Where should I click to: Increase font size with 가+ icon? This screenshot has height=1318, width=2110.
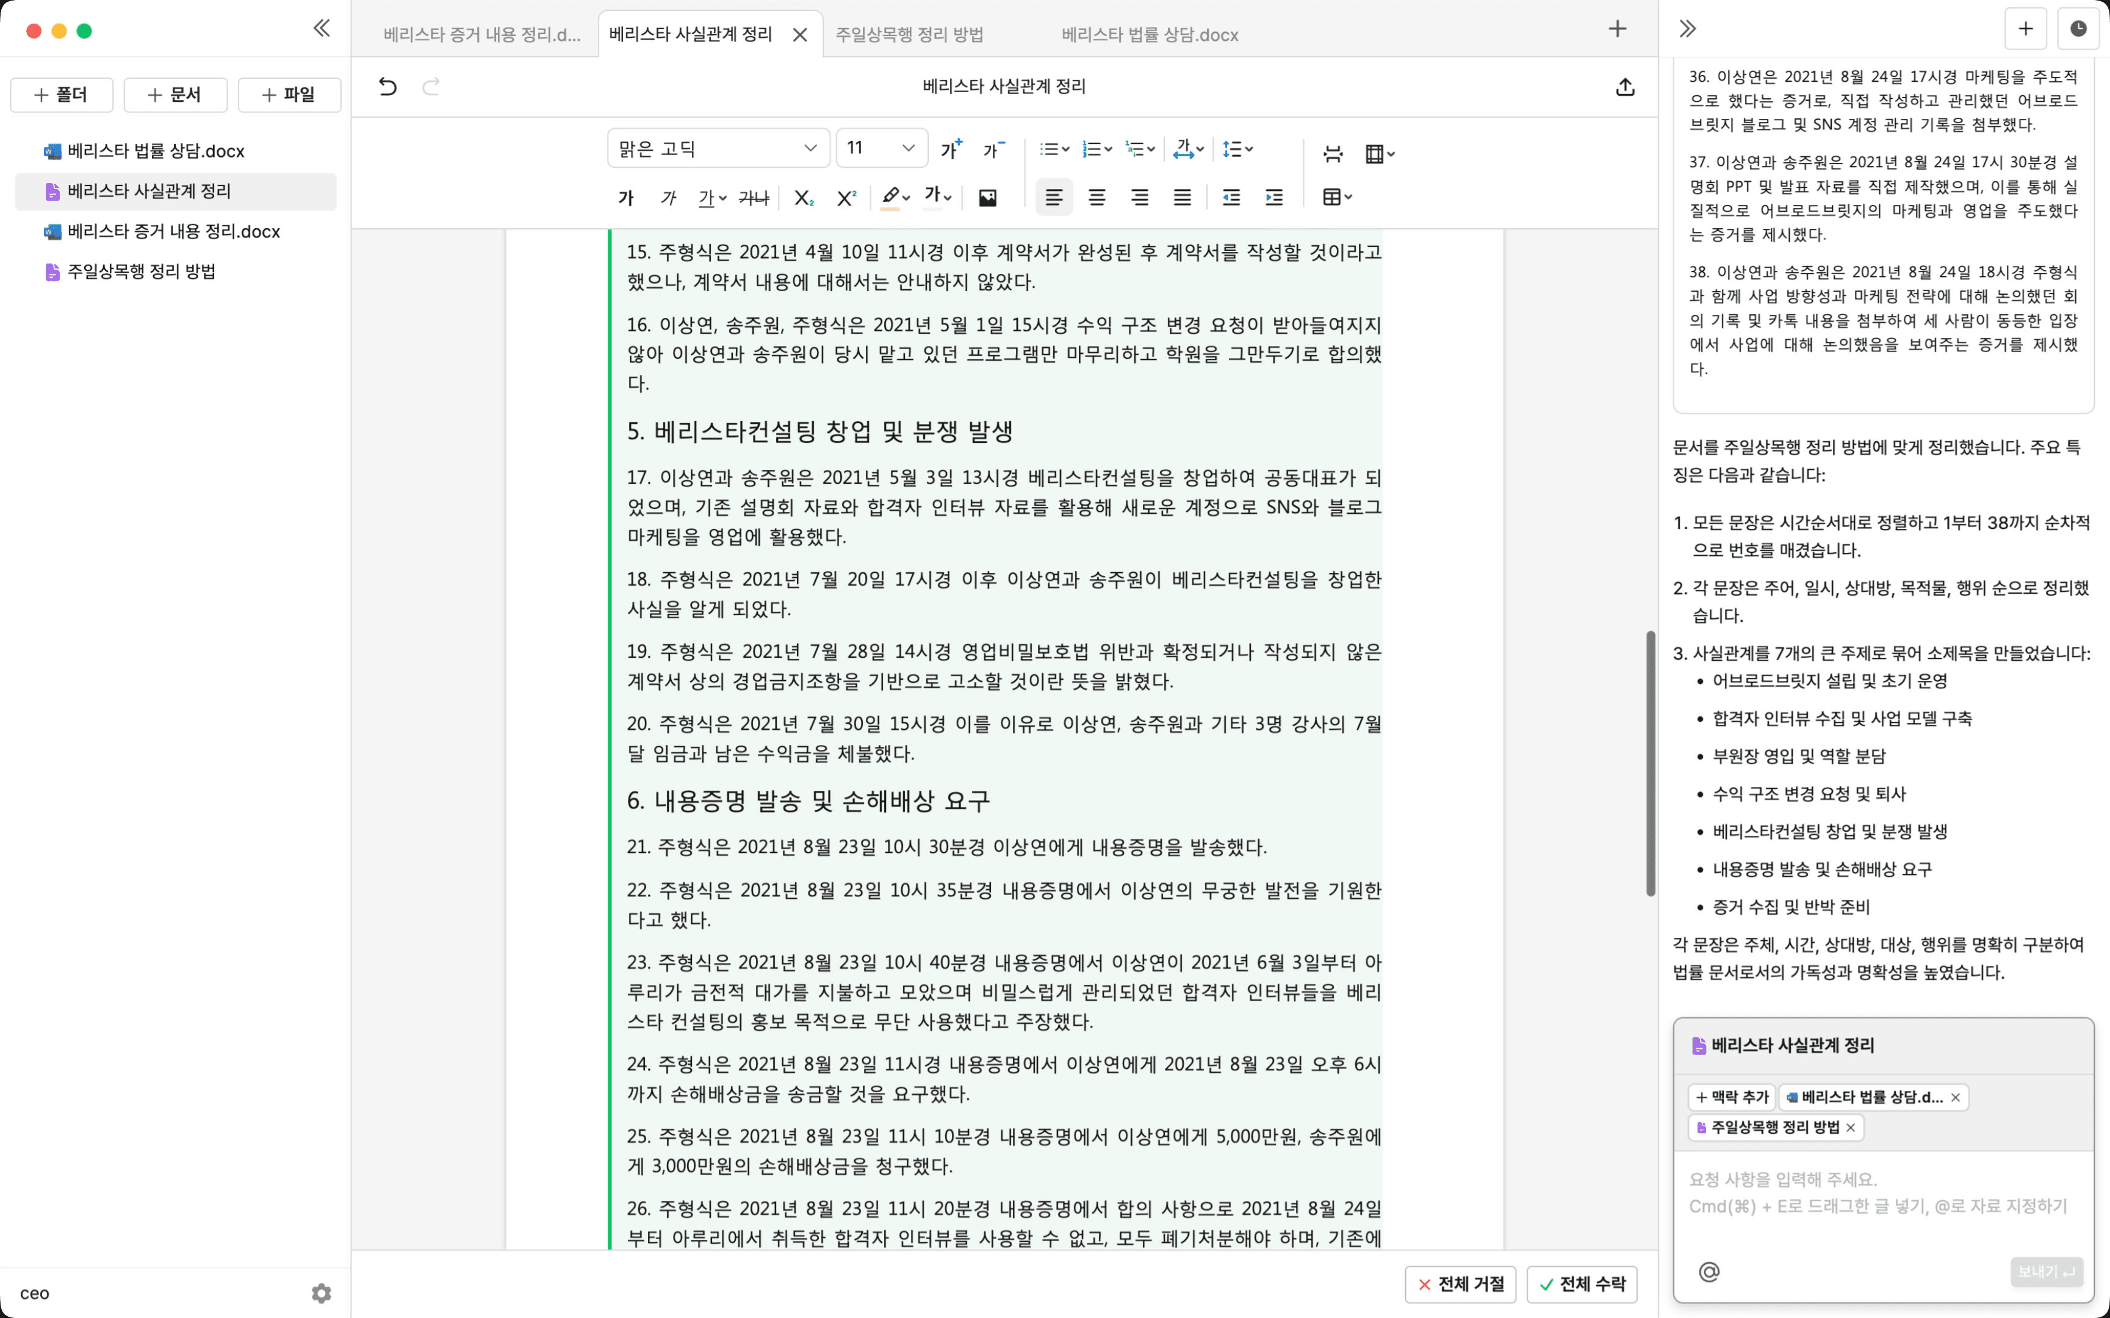(x=951, y=149)
